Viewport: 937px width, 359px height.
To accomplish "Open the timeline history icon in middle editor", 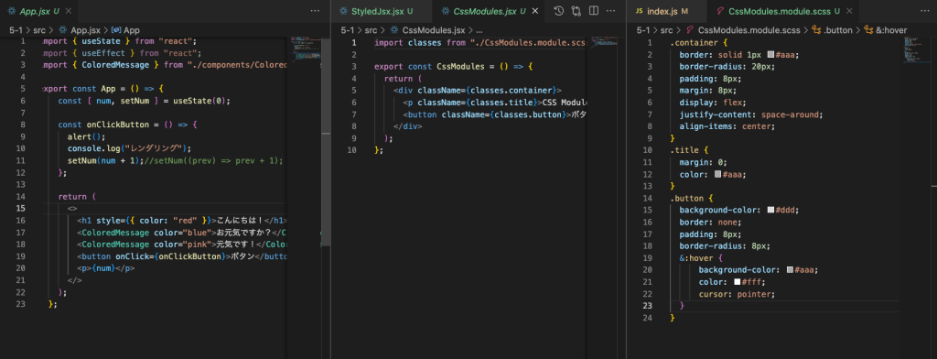I will coord(558,11).
